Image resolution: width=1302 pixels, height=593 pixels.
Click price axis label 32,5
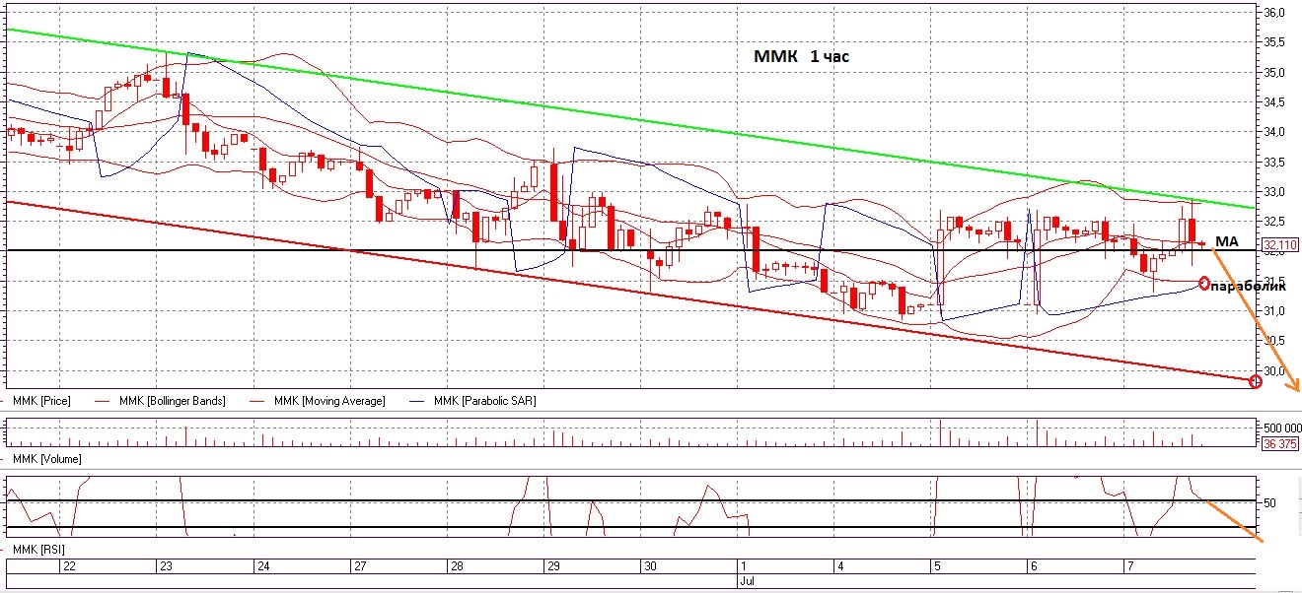pyautogui.click(x=1274, y=222)
